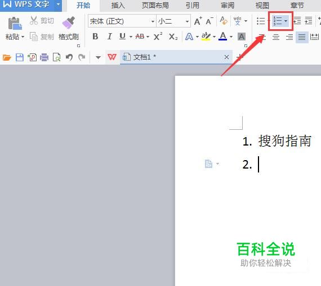Viewport: 321px width, 286px height.
Task: Print the document with printer icon
Action: click(x=44, y=57)
